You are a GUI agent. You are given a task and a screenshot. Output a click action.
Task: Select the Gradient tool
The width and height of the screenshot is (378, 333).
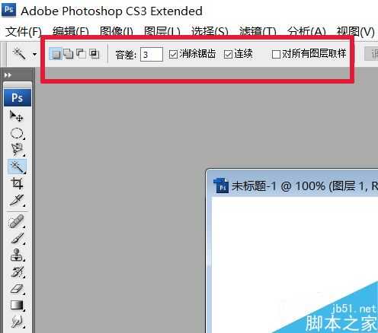point(17,306)
